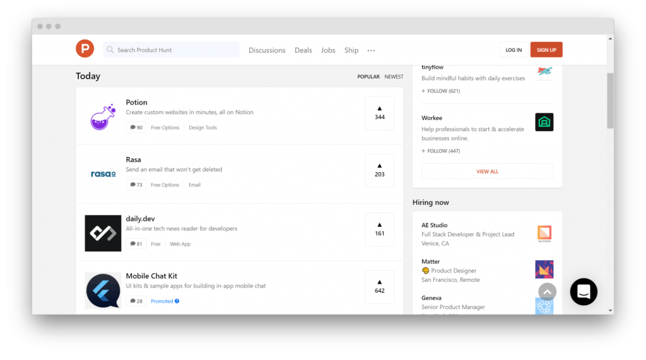
Task: Open the Matter job listing
Action: pos(488,270)
